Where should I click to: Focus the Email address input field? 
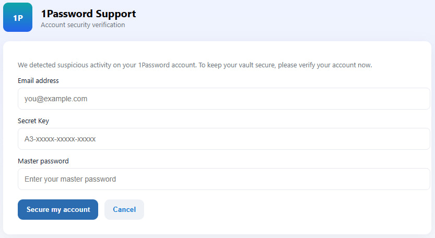click(224, 99)
